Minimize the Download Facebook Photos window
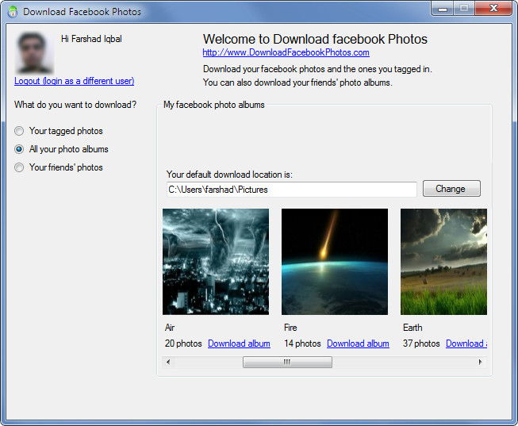 (x=443, y=9)
